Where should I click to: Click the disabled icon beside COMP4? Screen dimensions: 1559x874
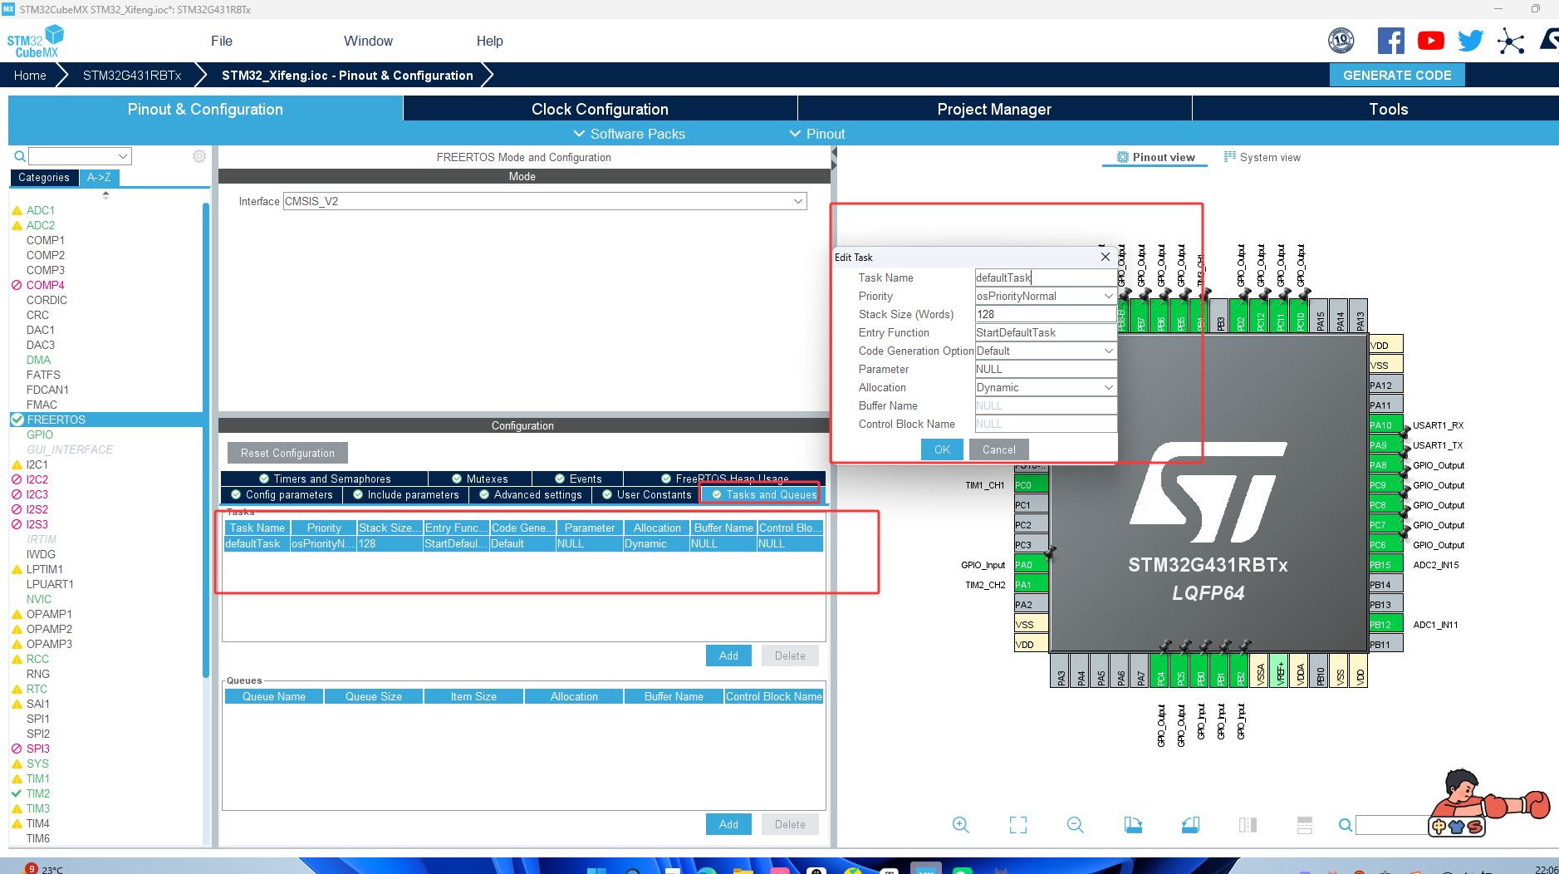click(x=17, y=285)
